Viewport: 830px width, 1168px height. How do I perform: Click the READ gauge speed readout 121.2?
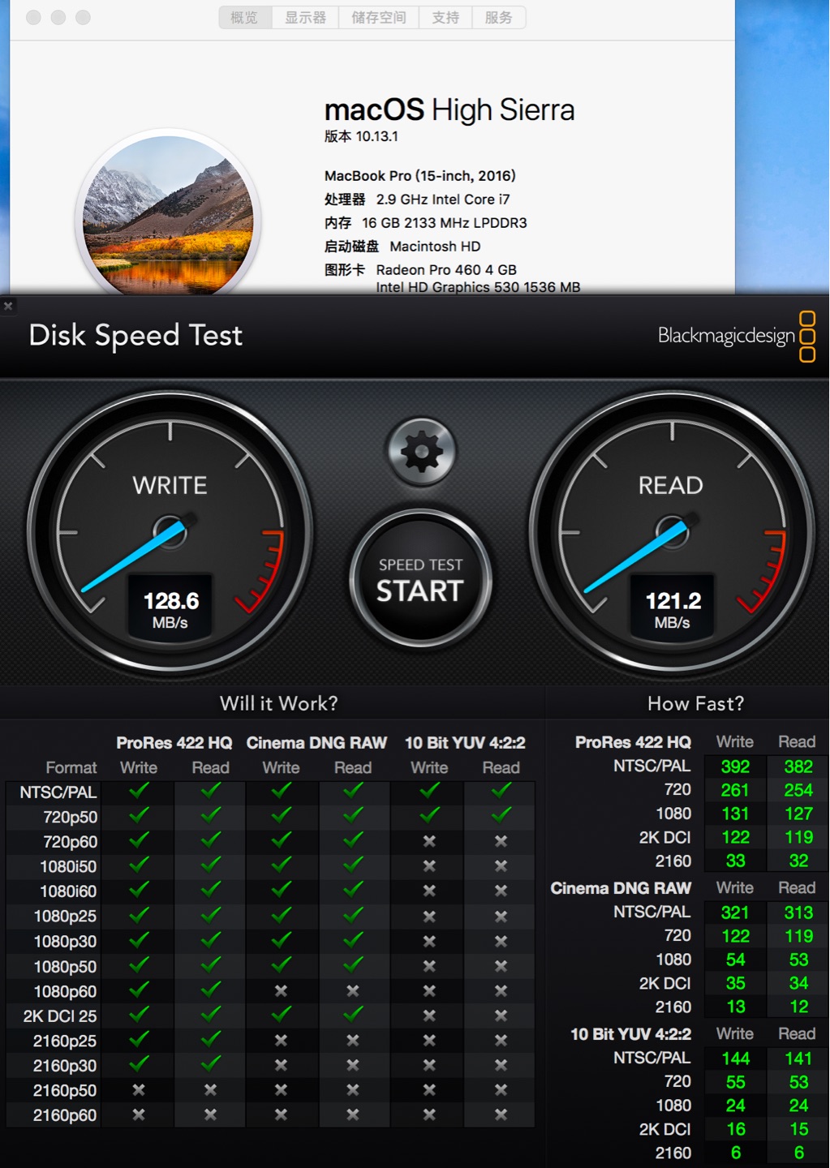click(x=673, y=601)
